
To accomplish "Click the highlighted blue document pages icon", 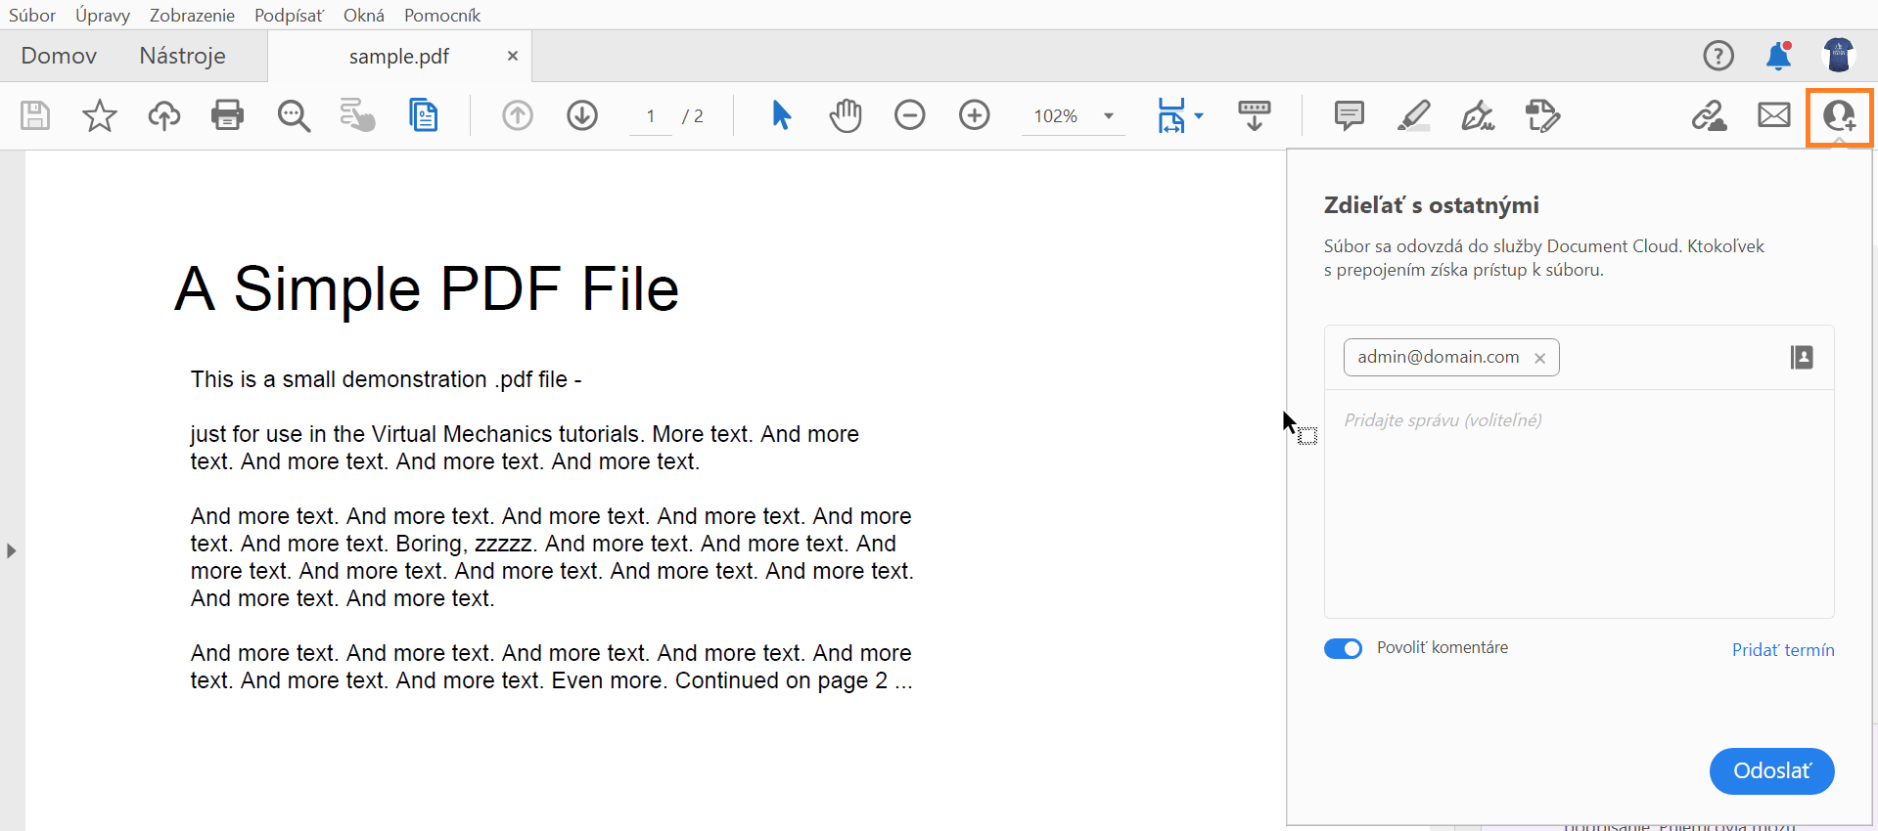I will point(423,115).
